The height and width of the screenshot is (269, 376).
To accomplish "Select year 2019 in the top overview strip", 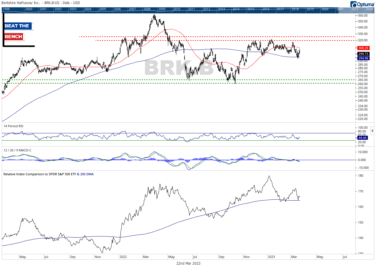I will point(310,9).
